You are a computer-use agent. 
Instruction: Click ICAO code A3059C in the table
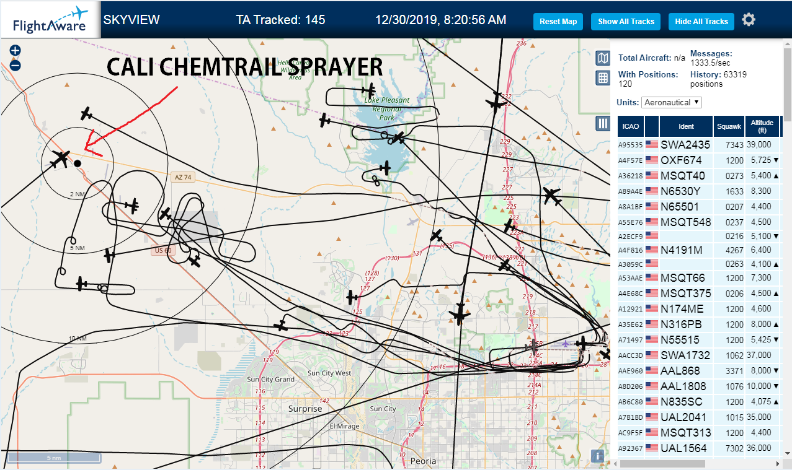(630, 264)
